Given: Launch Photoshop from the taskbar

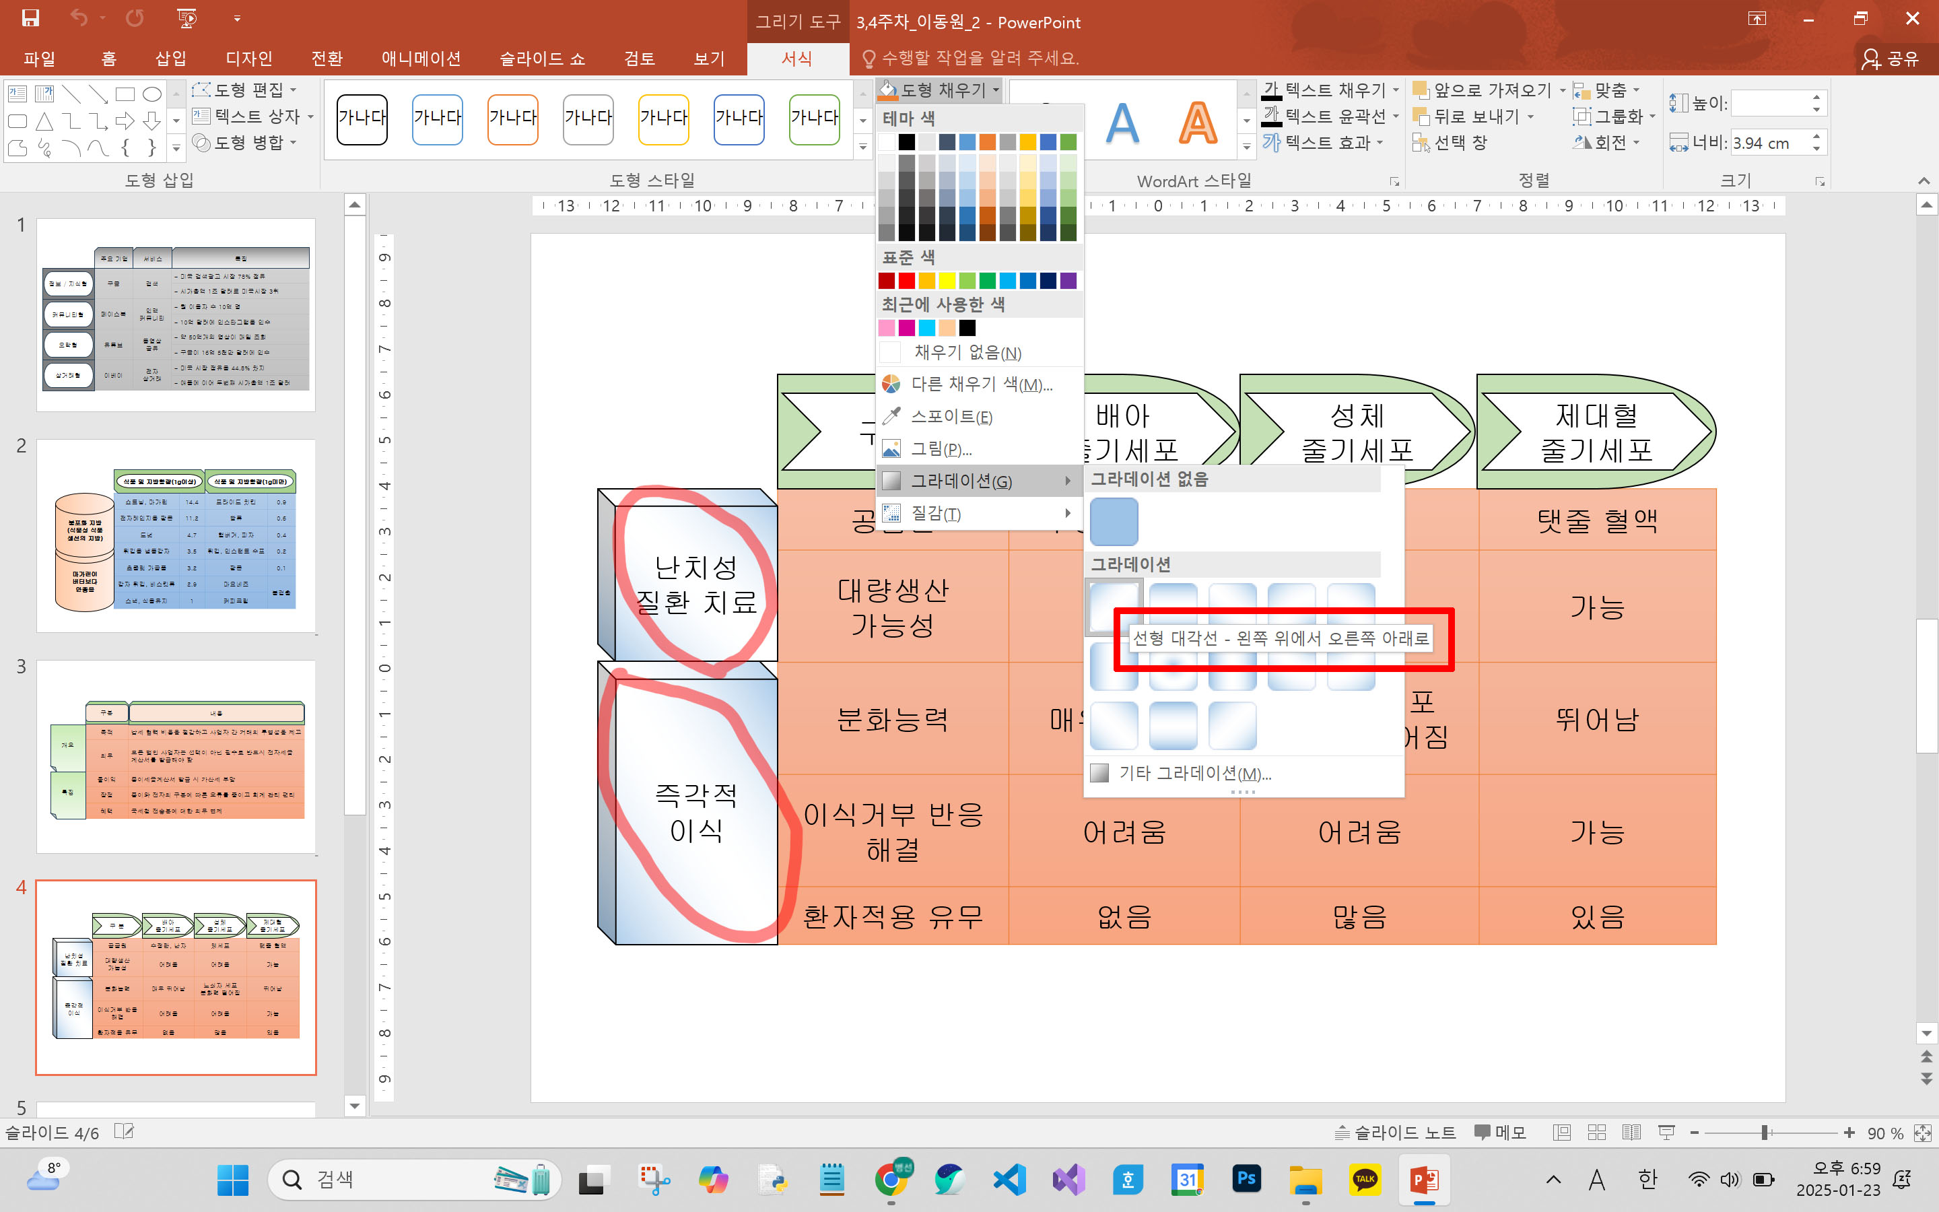Looking at the screenshot, I should [x=1246, y=1178].
